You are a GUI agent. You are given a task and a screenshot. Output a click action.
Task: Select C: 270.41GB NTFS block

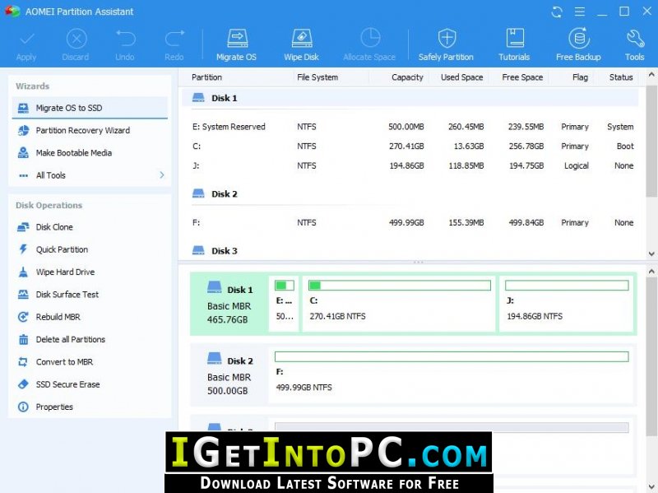[399, 304]
